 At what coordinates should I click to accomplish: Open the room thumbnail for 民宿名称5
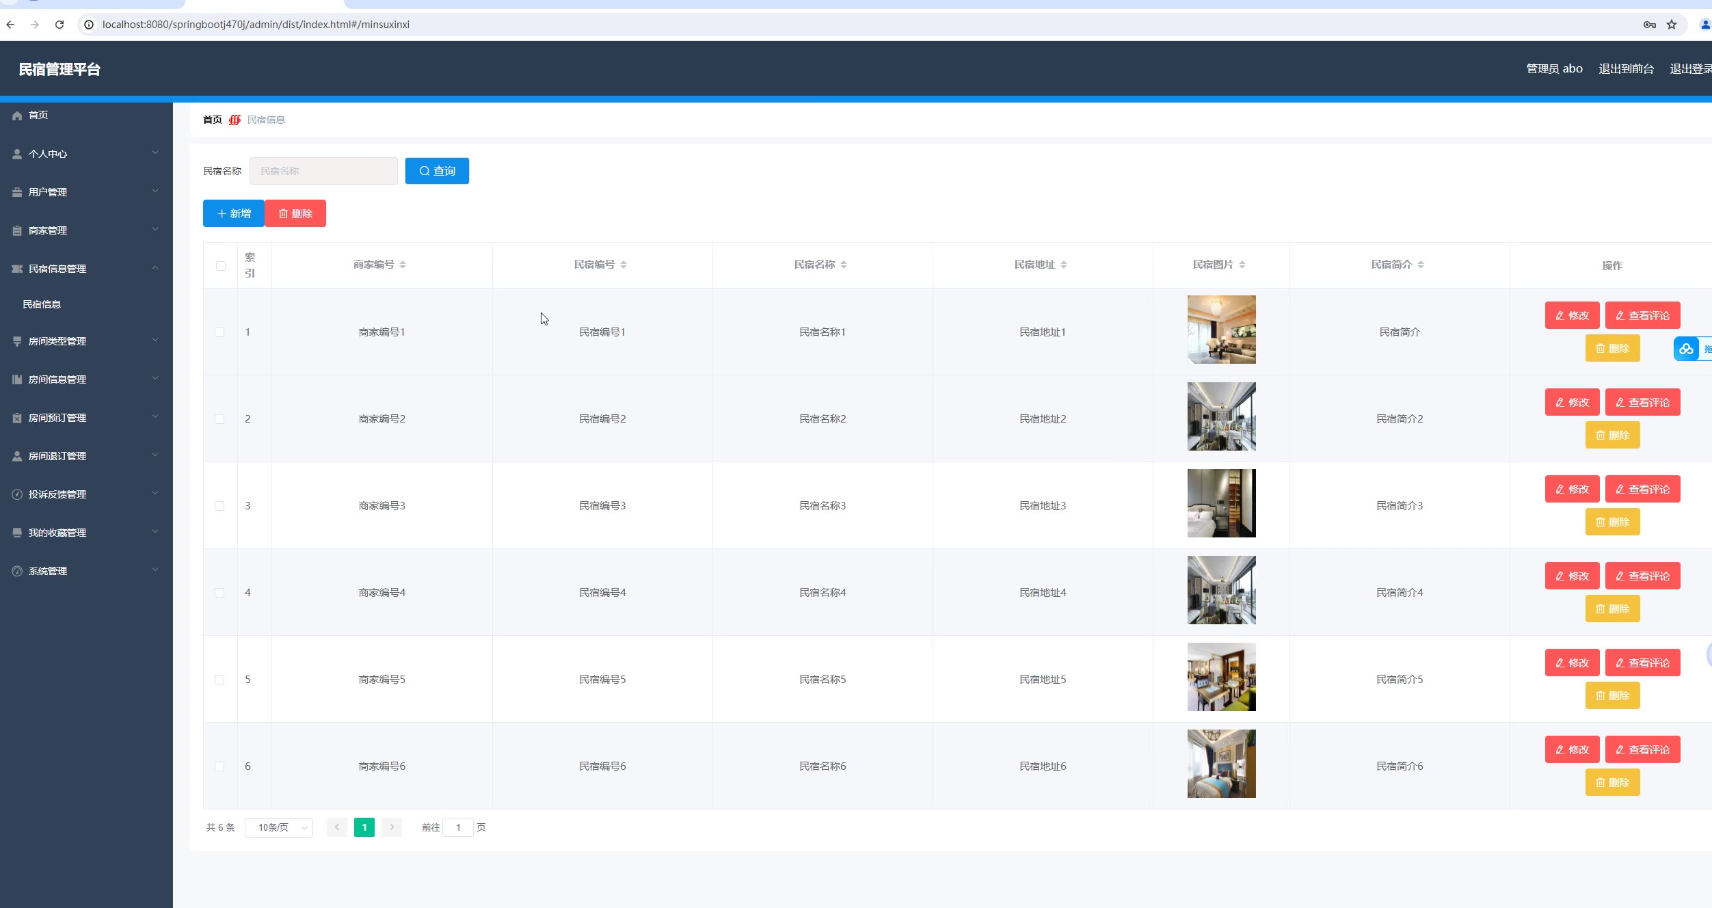1221,677
